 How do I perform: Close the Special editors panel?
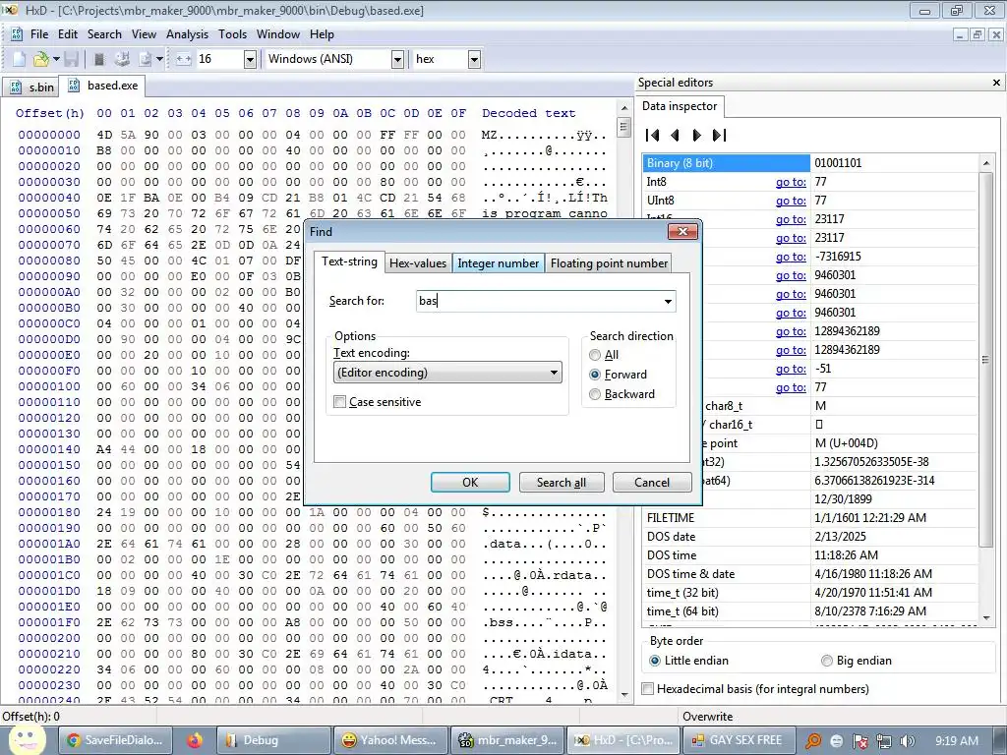coord(997,83)
